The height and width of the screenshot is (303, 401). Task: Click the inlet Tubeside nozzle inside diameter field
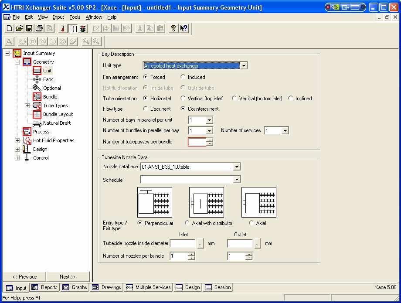pos(183,244)
